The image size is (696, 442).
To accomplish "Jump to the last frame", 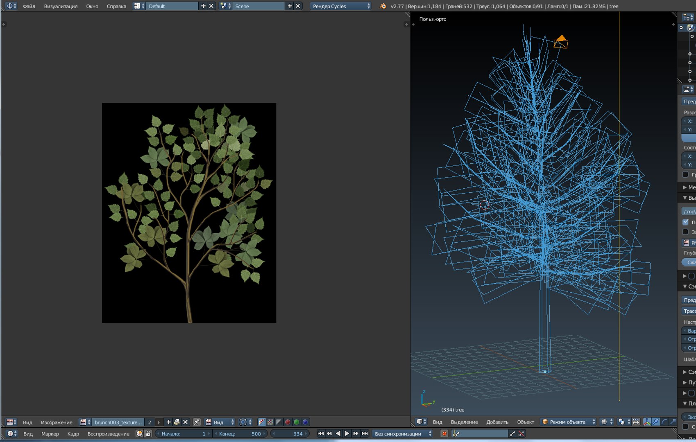I will point(365,433).
